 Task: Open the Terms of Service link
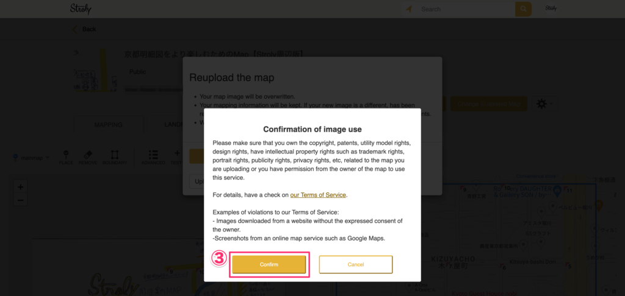tap(318, 195)
